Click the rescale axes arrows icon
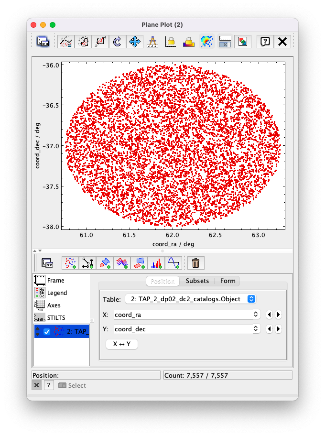Screen dimensions: 325x436 (x=135, y=42)
